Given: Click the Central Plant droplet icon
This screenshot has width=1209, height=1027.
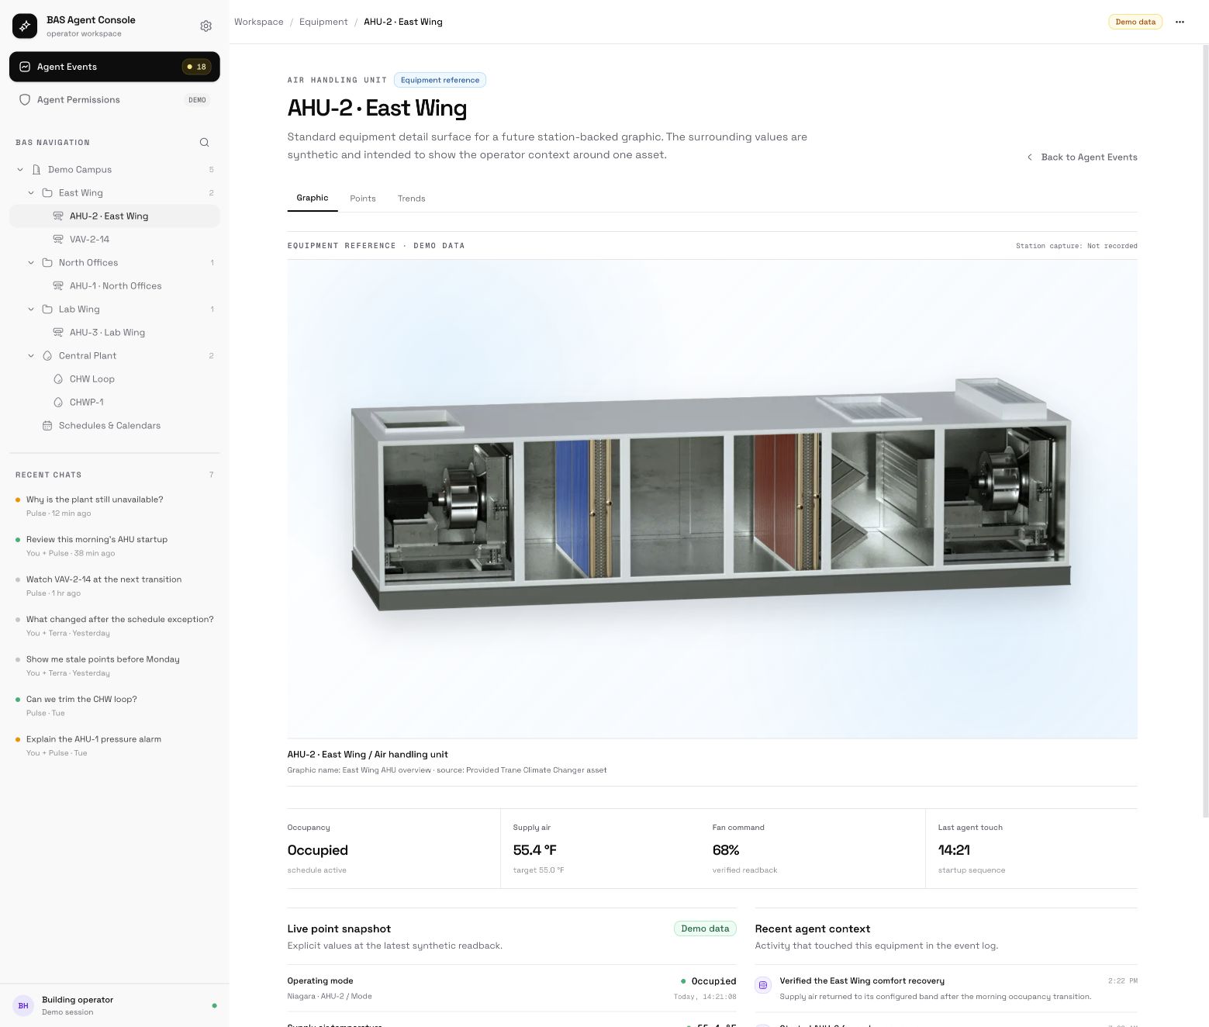Looking at the screenshot, I should (47, 356).
